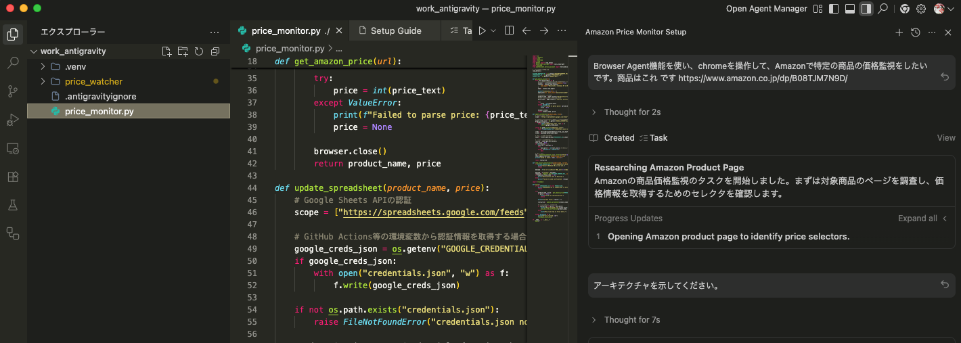Click 'Expand all' in Progress Updates
The width and height of the screenshot is (961, 343).
917,219
